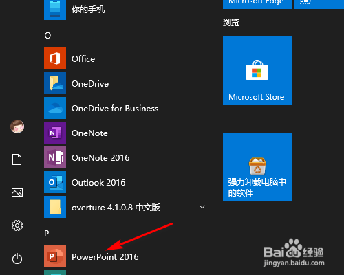Open the Microsoft Edge tile

[257, 4]
